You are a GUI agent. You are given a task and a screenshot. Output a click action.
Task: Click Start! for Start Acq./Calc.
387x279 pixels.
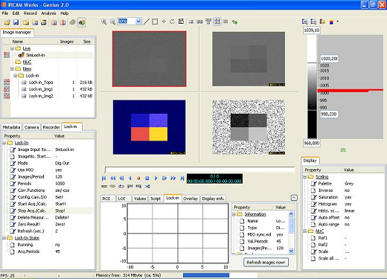point(60,204)
